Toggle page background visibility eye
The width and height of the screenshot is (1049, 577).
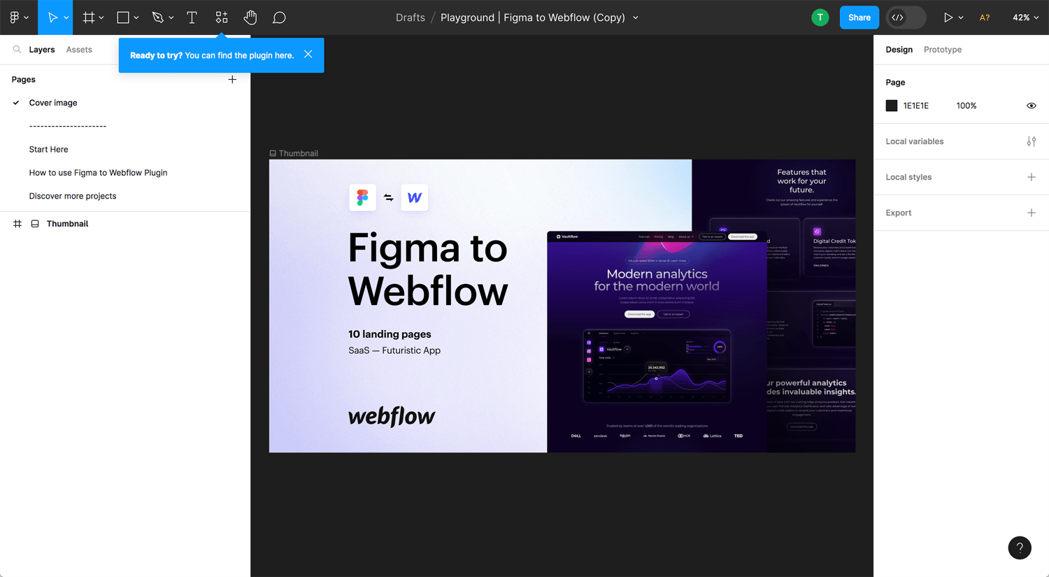1031,106
